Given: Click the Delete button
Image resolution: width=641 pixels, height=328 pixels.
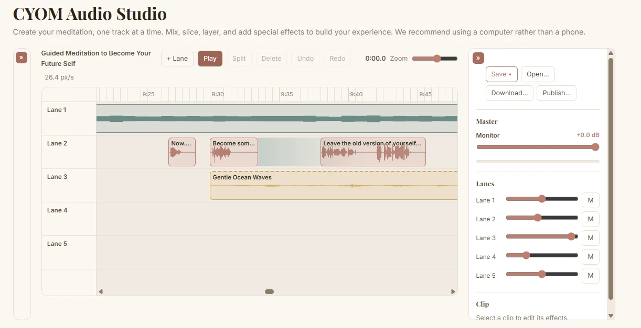Looking at the screenshot, I should pos(272,59).
